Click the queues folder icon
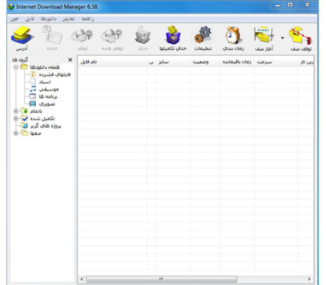Image resolution: width=326 pixels, height=285 pixels. pos(24,133)
